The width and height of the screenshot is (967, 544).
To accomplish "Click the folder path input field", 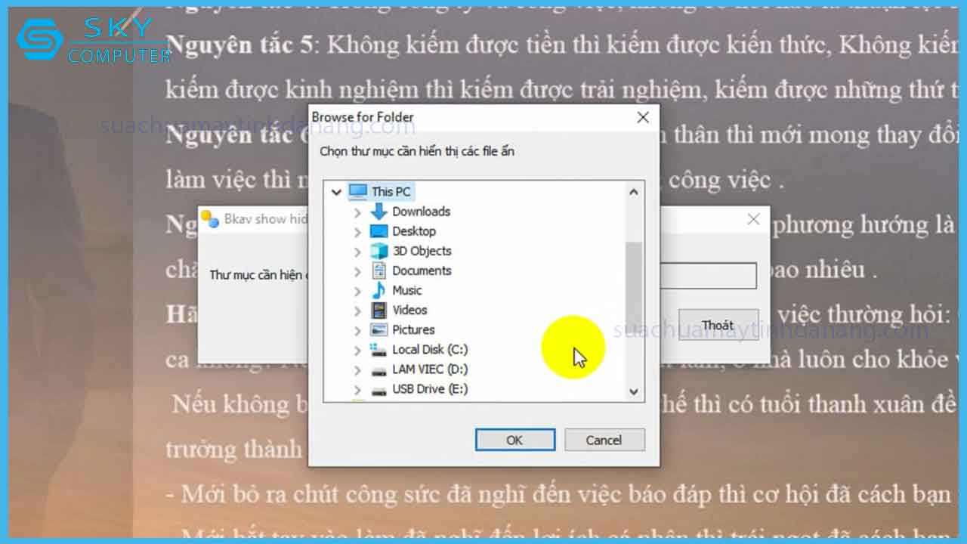I will [x=710, y=275].
